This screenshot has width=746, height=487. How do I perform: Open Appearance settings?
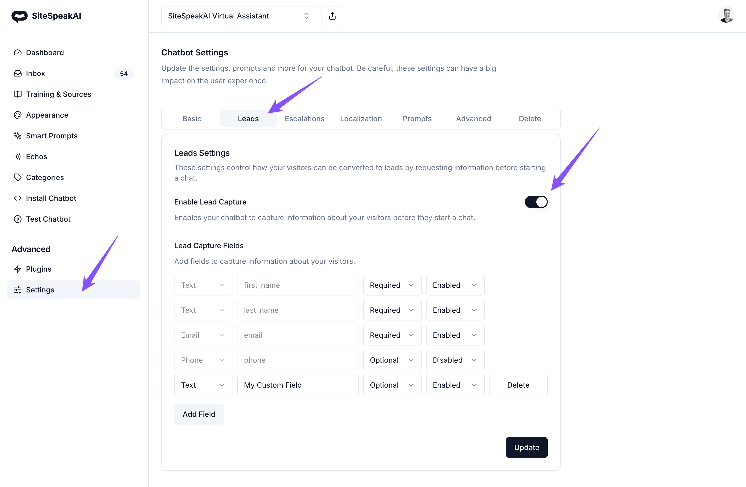[47, 115]
